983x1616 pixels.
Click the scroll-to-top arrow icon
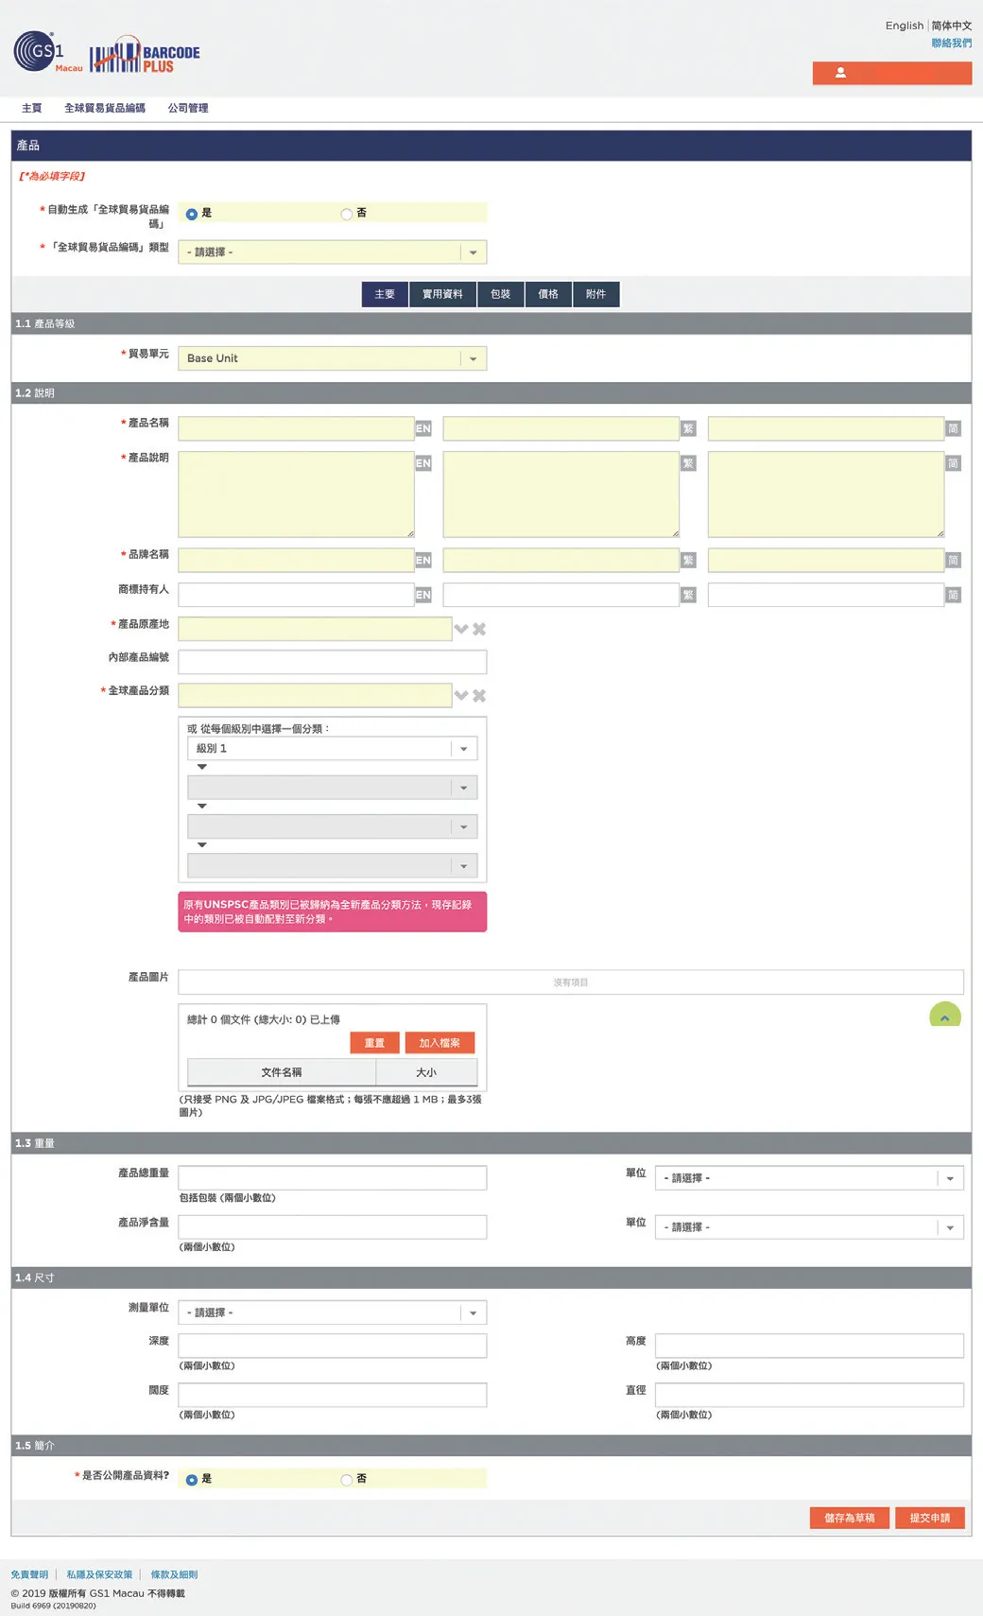point(944,1017)
